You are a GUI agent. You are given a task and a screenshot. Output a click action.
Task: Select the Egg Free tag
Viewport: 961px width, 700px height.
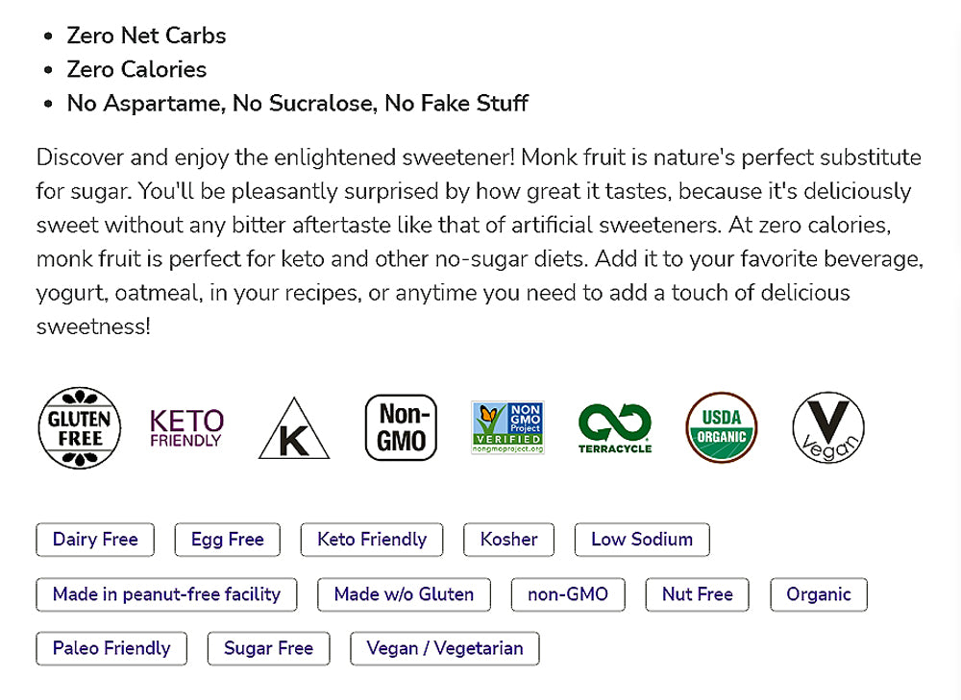tap(227, 540)
